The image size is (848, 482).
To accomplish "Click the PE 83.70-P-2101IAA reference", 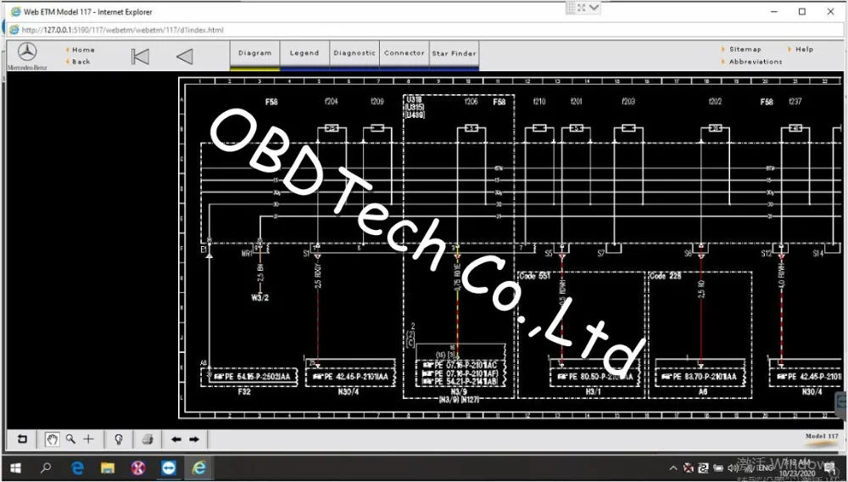I will point(701,377).
